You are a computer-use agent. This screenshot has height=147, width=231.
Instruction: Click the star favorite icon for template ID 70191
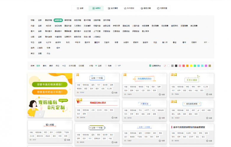tap(113, 93)
